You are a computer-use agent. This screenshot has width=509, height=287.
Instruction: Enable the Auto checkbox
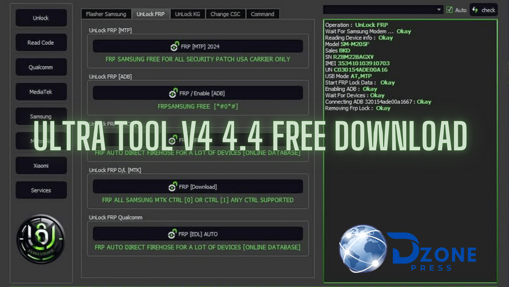click(449, 10)
